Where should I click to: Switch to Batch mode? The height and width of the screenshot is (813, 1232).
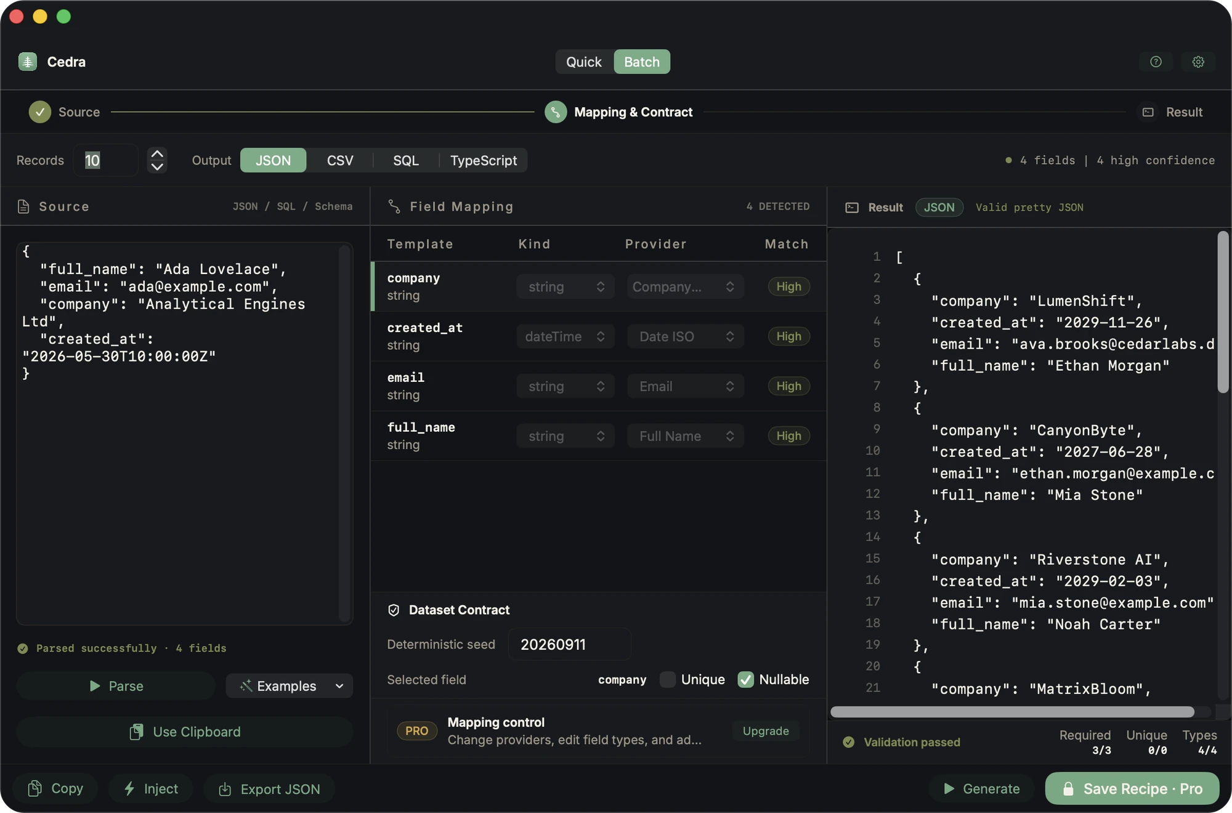point(642,62)
